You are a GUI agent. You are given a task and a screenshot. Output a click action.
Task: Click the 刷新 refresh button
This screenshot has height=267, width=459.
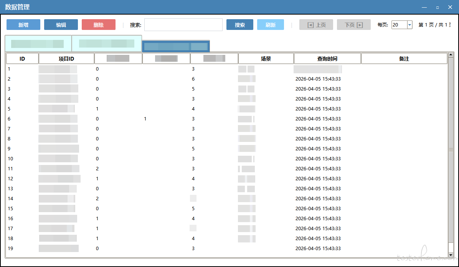pyautogui.click(x=271, y=25)
